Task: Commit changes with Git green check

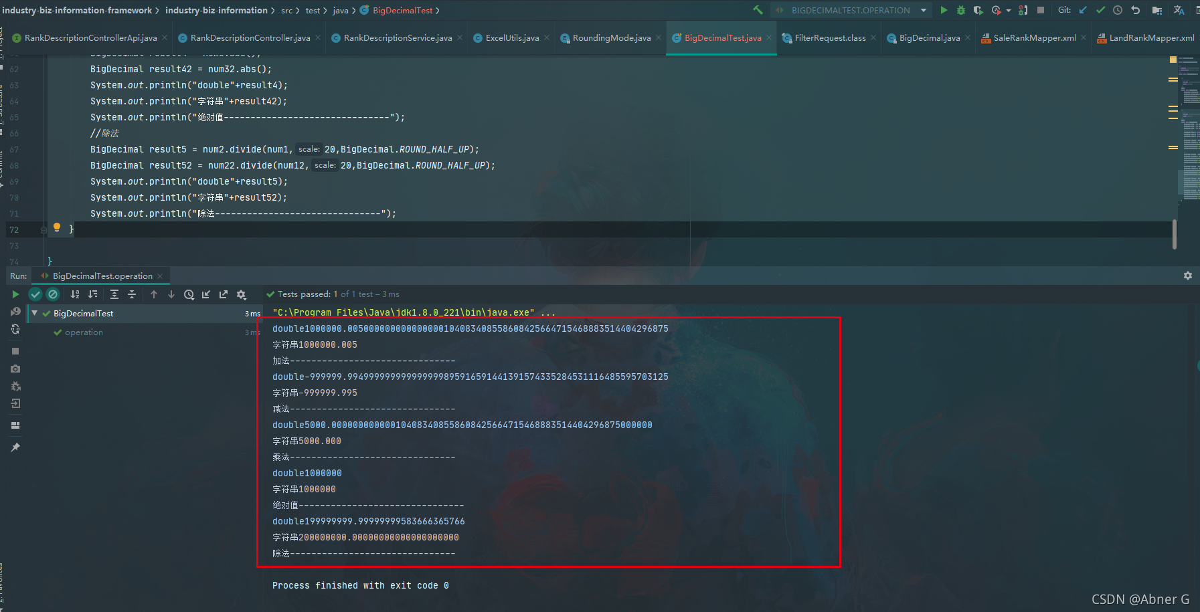Action: click(x=1100, y=10)
